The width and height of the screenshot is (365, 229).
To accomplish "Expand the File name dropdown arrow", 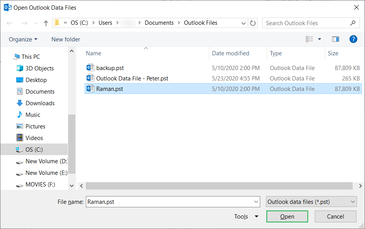I will 256,202.
